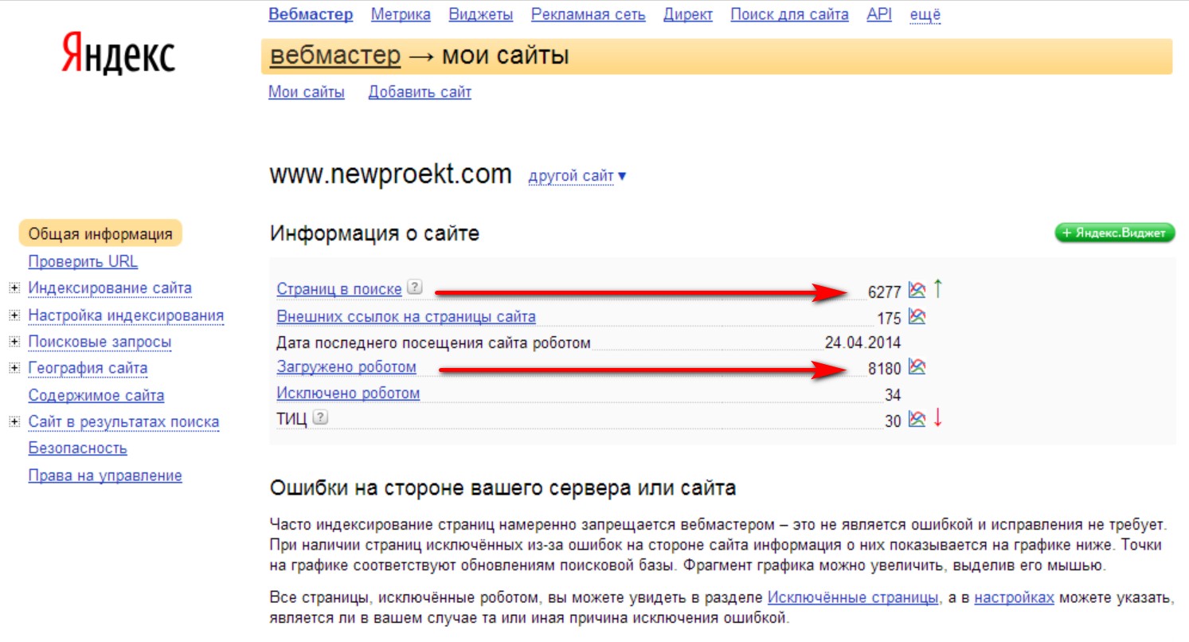Image resolution: width=1189 pixels, height=642 pixels.
Task: Click вебмастер breadcrumb link in header
Action: point(335,57)
